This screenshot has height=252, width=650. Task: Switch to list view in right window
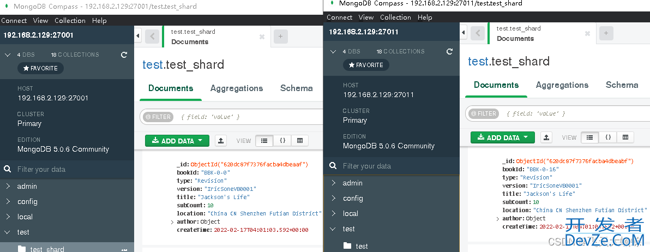[589, 137]
